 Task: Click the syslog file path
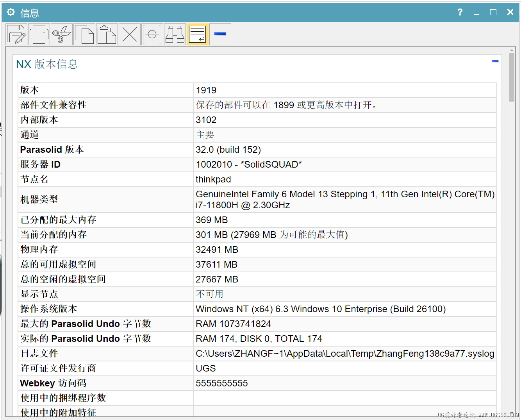click(x=345, y=354)
